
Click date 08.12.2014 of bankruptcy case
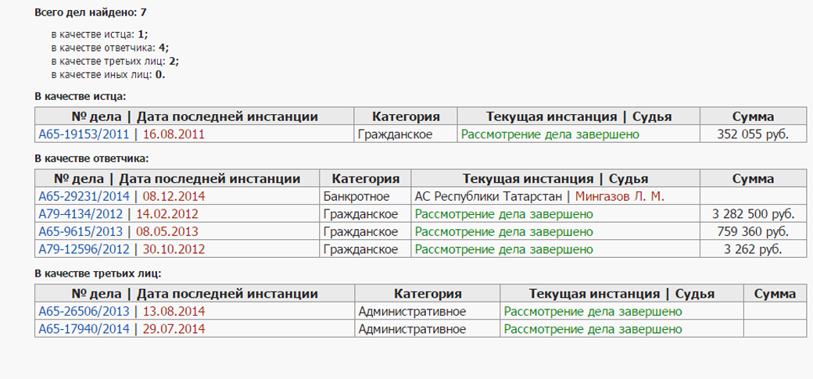pyautogui.click(x=174, y=196)
